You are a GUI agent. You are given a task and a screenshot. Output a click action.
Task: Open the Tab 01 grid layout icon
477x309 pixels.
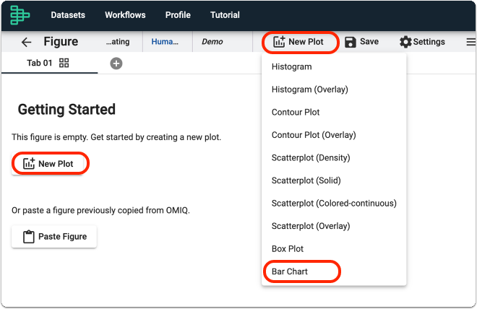64,63
